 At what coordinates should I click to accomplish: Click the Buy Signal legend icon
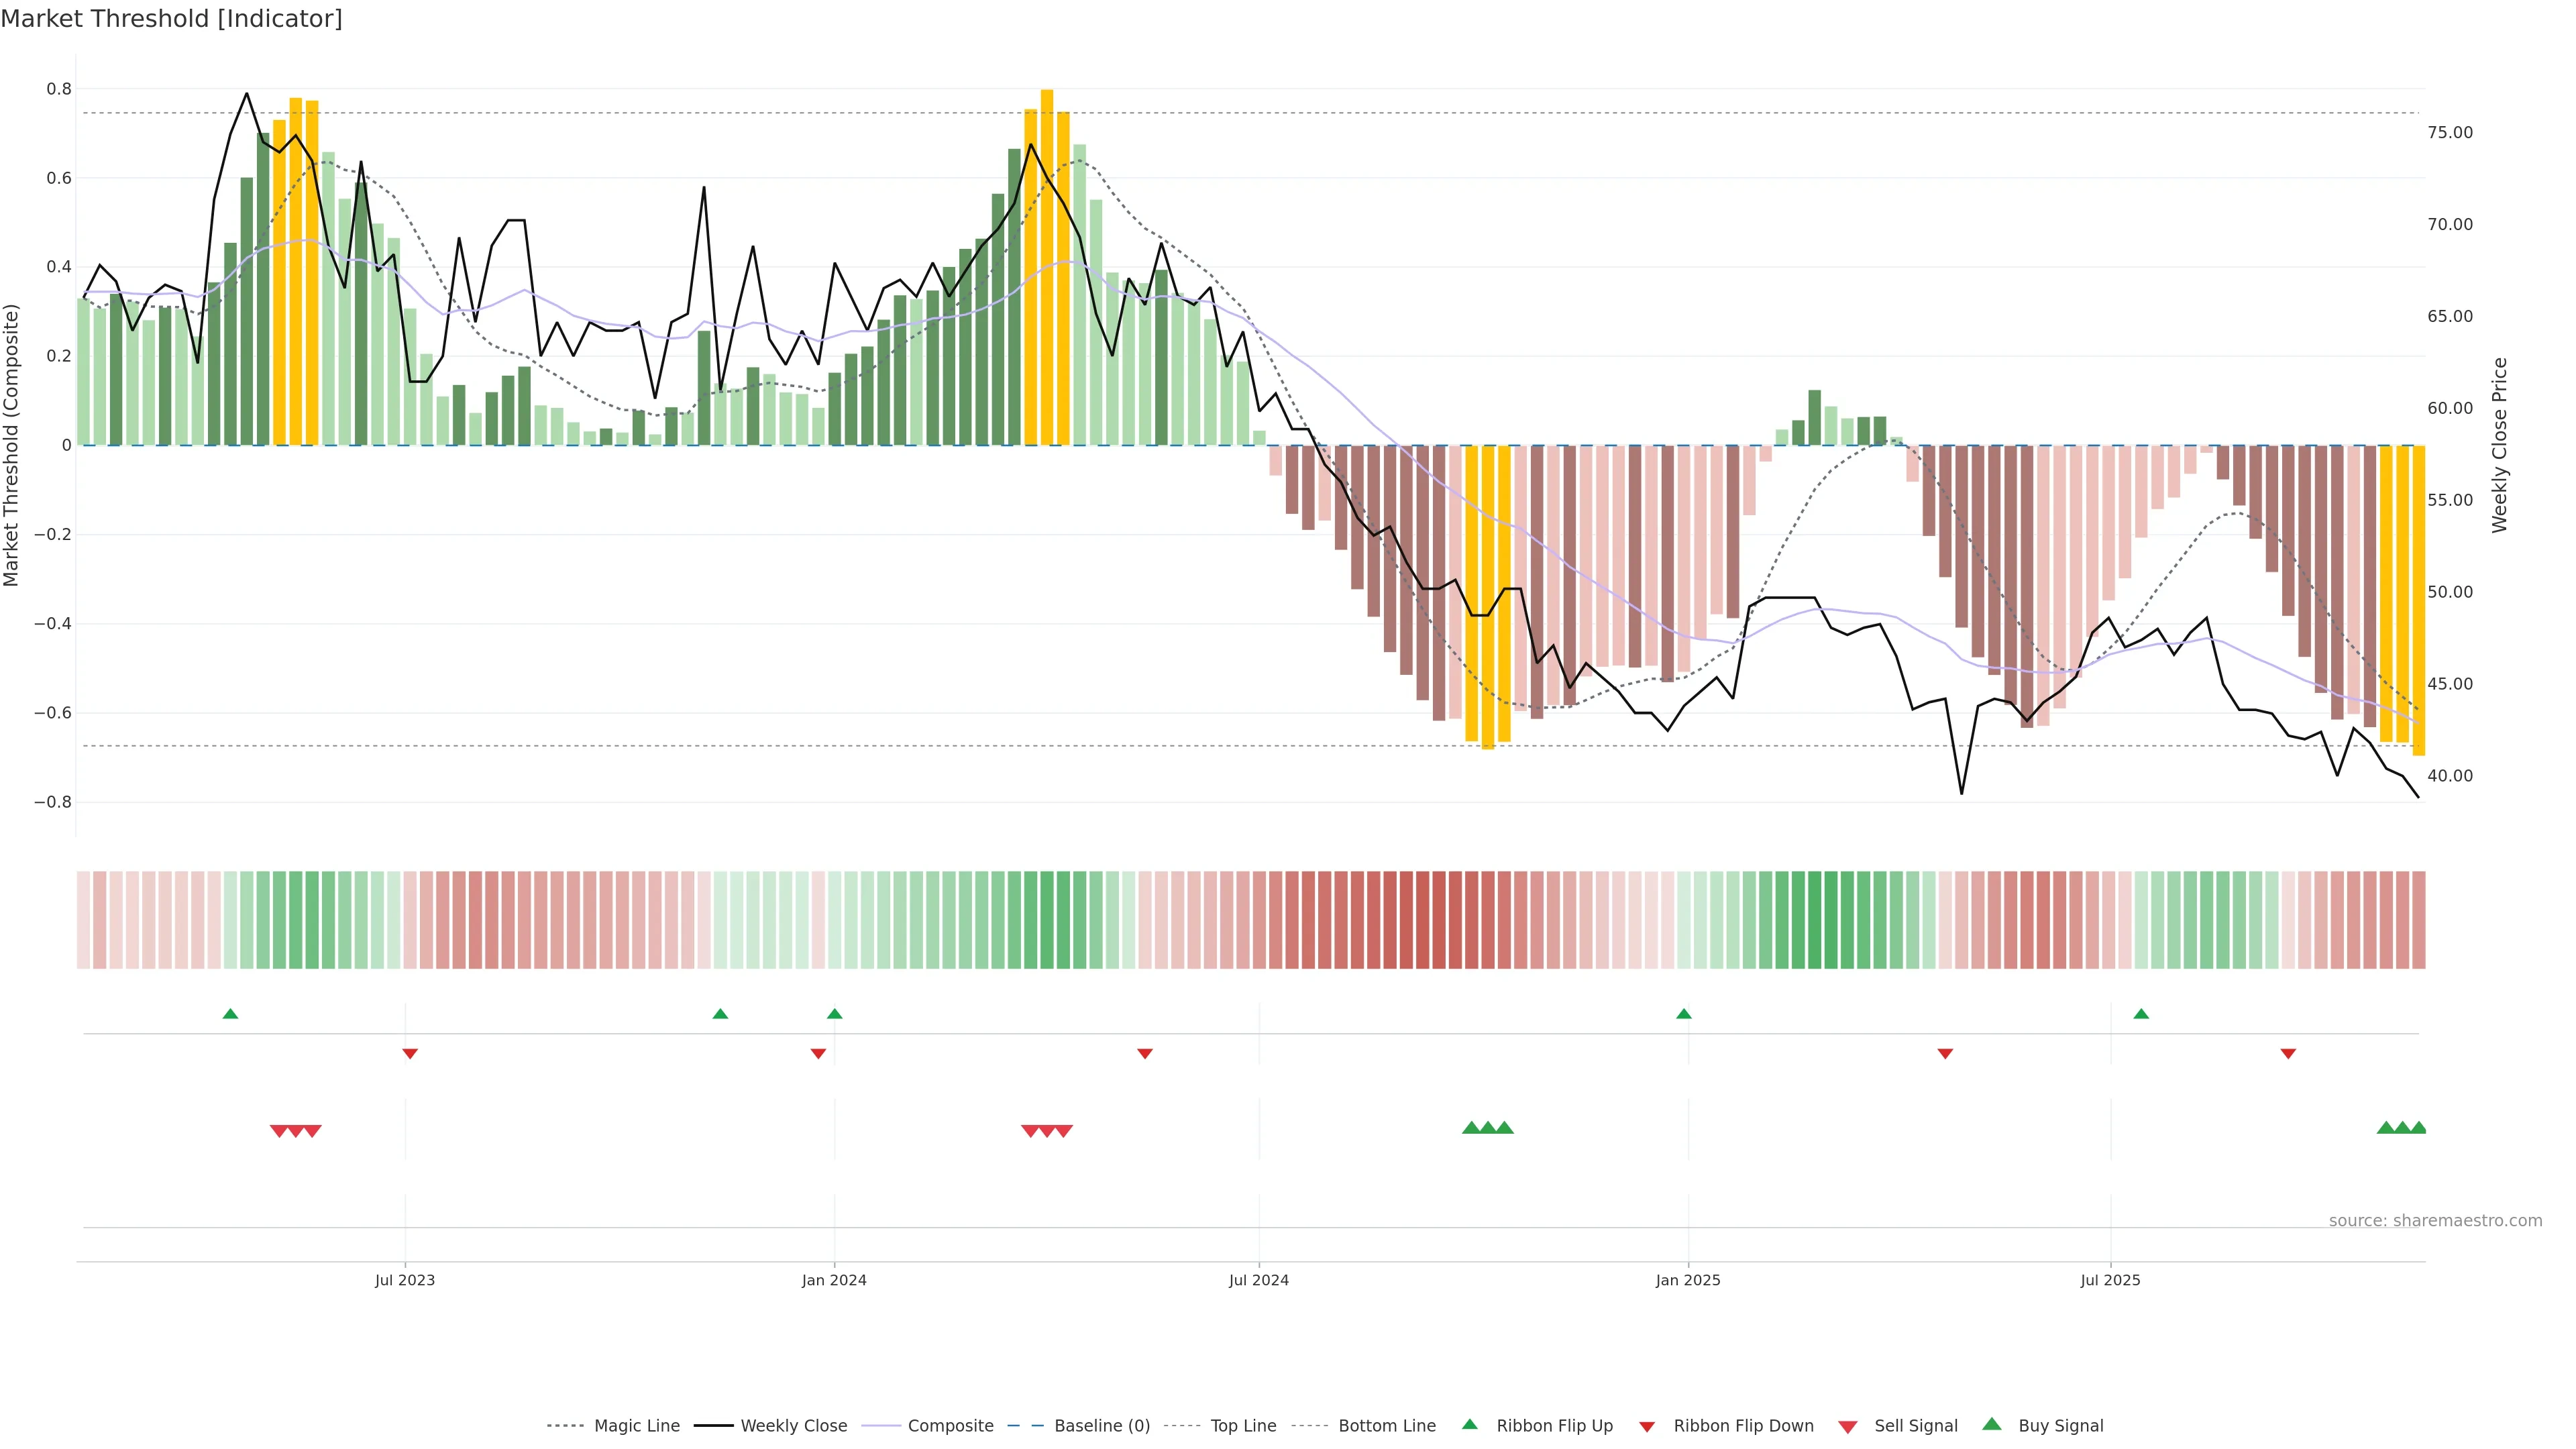pos(1992,1424)
